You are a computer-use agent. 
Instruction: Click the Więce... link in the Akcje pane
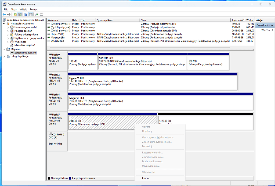pos(265,30)
